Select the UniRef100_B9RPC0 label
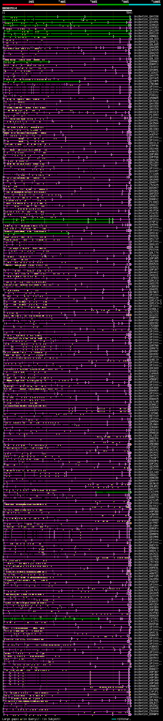The width and height of the screenshot is (163, 721). tap(146, 64)
